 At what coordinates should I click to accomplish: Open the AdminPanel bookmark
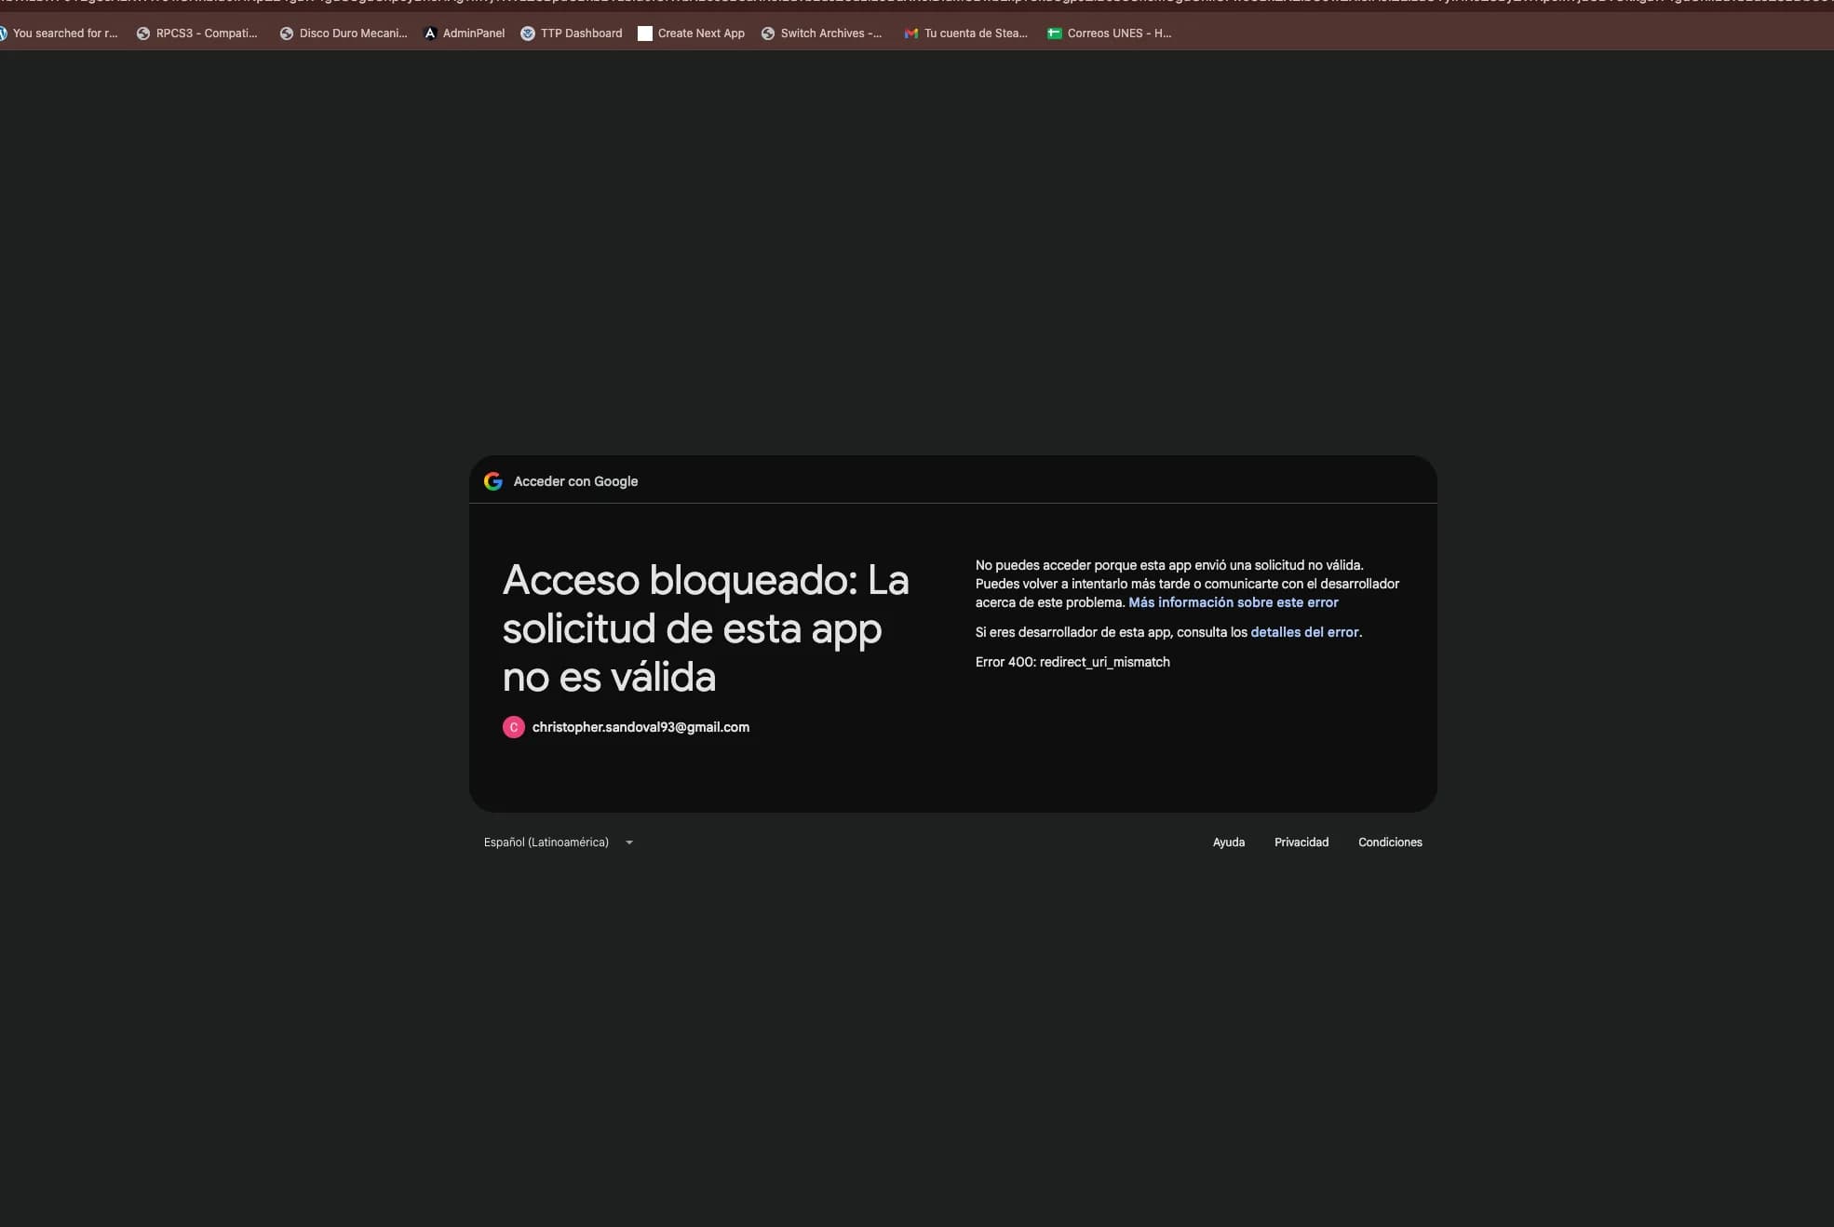point(465,34)
